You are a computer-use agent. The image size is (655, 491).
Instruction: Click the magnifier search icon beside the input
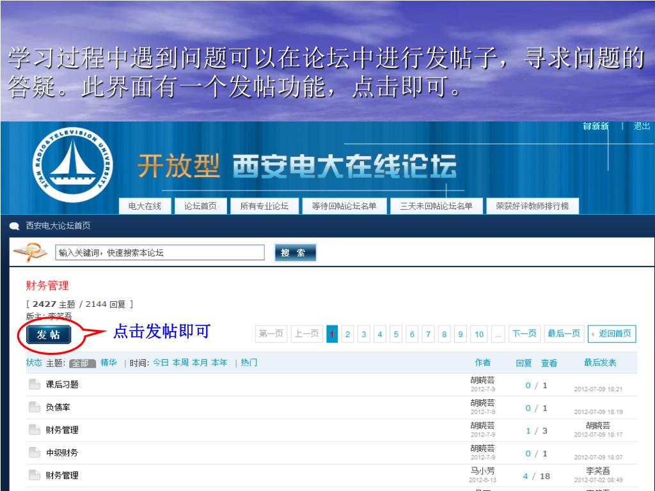(x=31, y=252)
